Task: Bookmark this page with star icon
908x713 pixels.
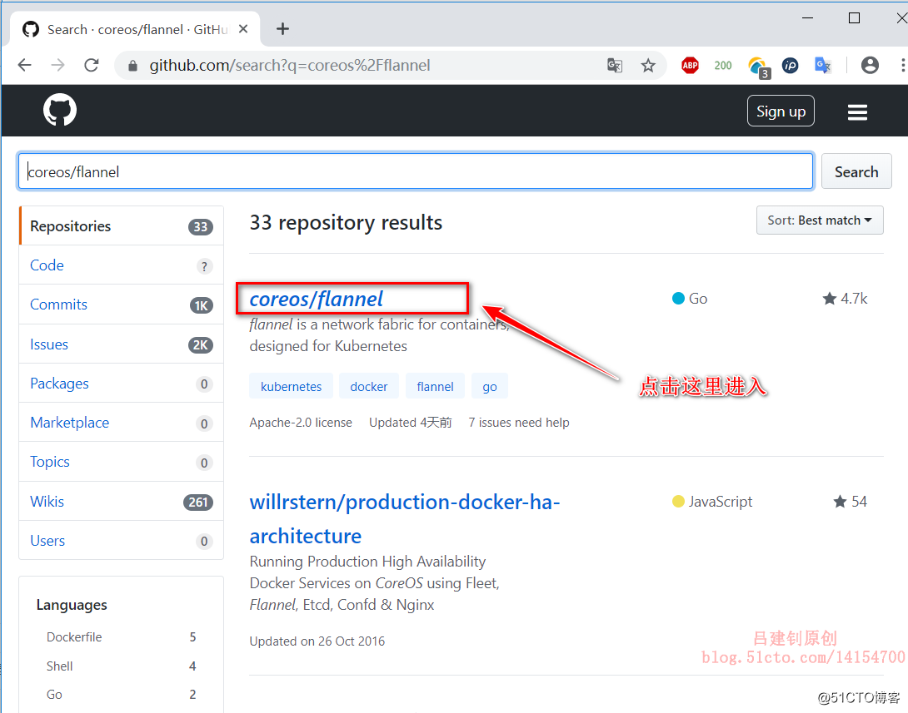Action: point(648,66)
